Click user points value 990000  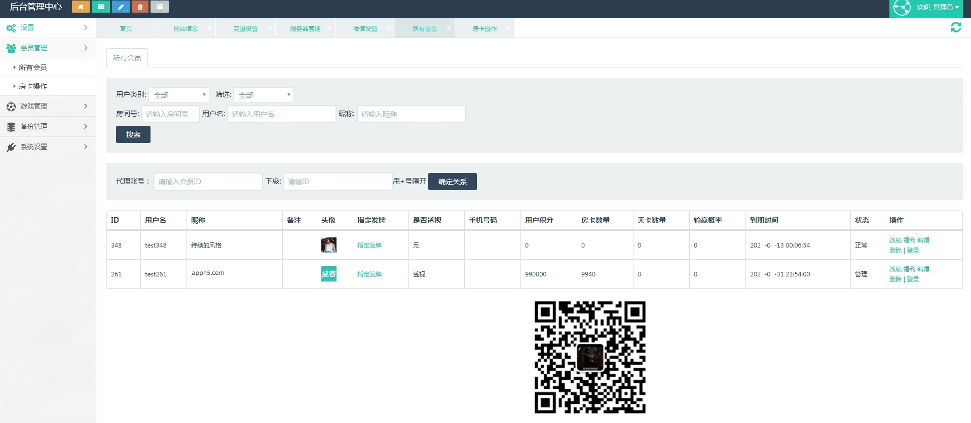[x=536, y=274]
